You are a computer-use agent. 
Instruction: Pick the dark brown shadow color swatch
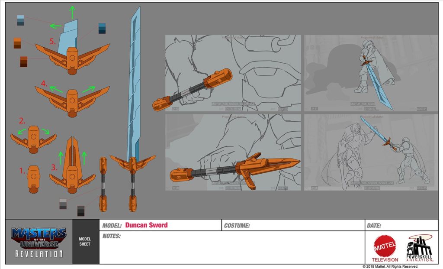23,62
